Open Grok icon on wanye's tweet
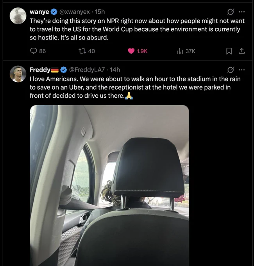Viewport: 254px width, 266px height. (x=231, y=12)
